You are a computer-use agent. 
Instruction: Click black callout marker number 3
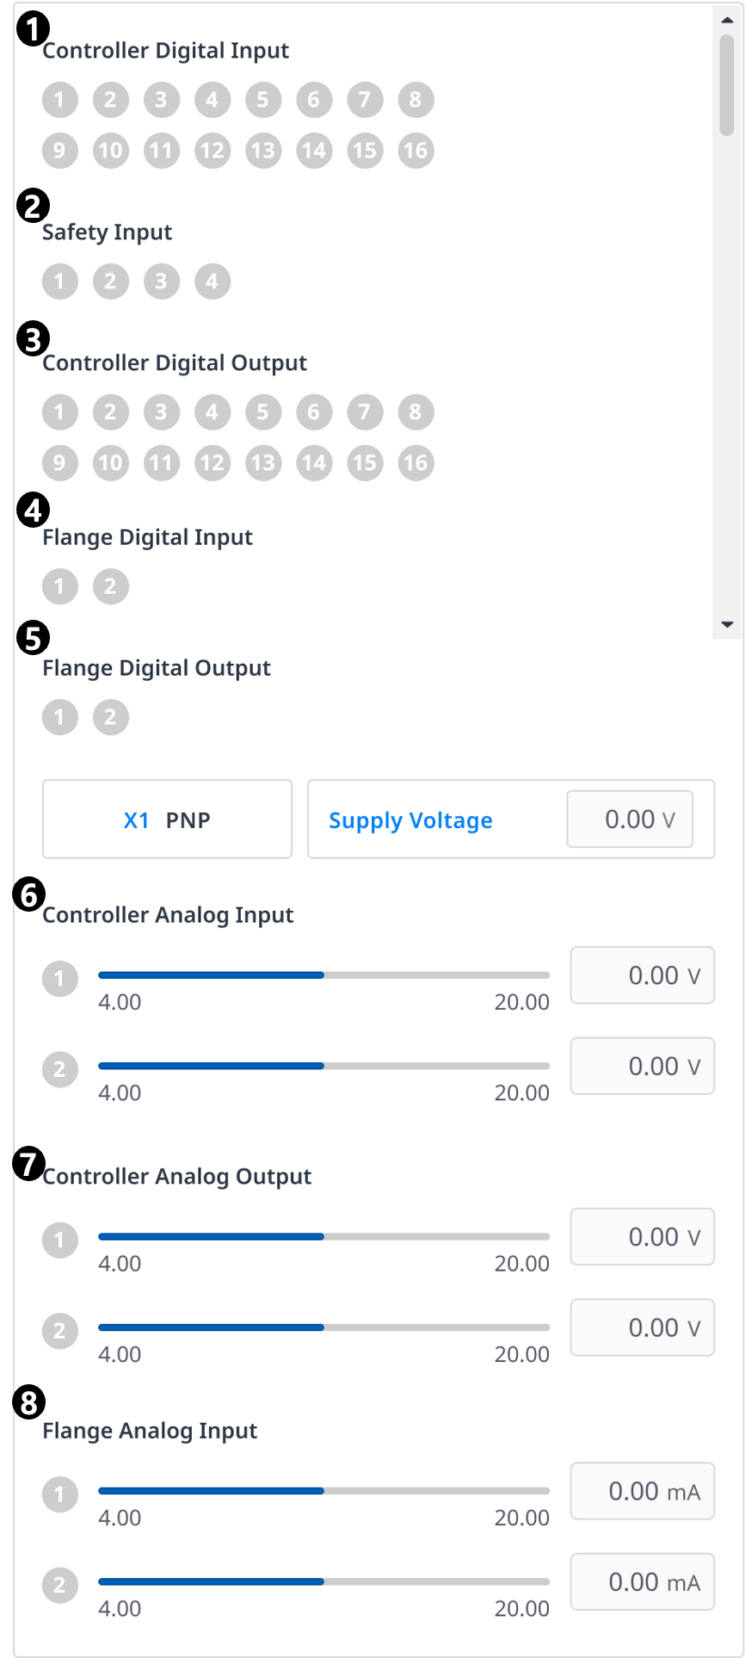pyautogui.click(x=32, y=339)
